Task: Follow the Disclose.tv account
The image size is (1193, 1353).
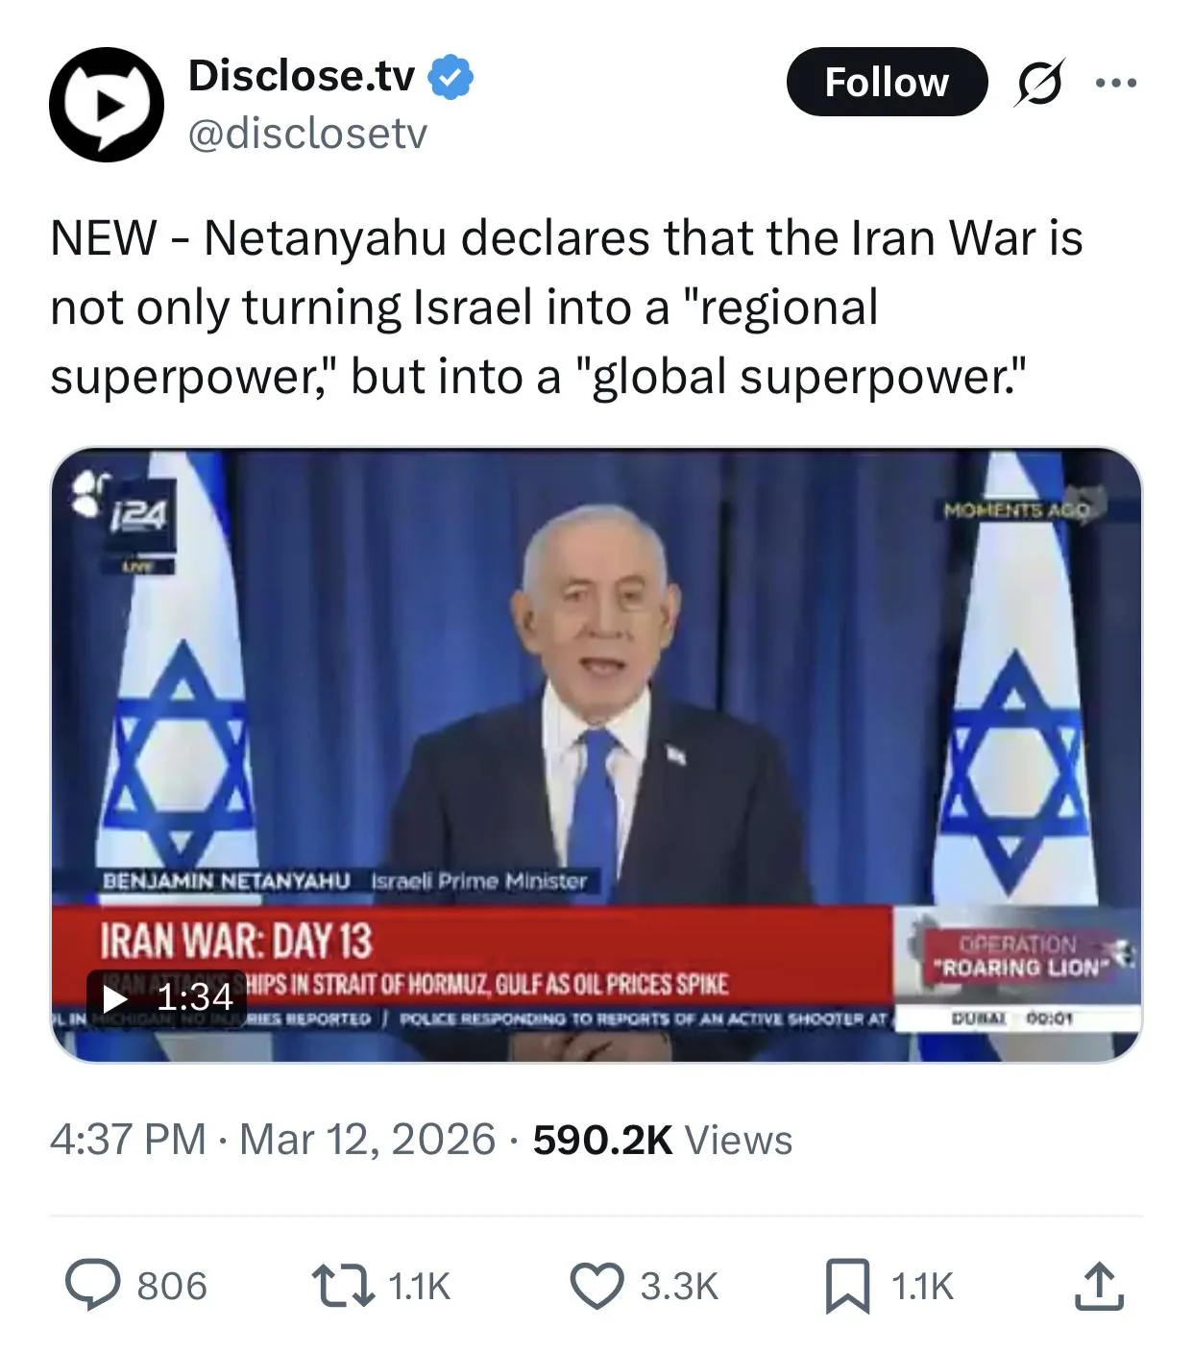Action: pyautogui.click(x=887, y=82)
